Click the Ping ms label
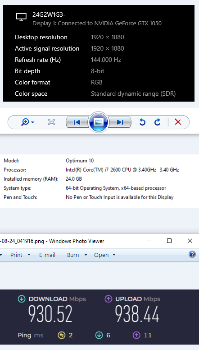This screenshot has width=199, height=350. (31, 335)
